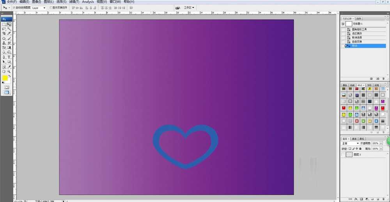The height and width of the screenshot is (202, 390).
Task: Toggle lock image pixels brush icon
Action: pyautogui.click(x=353, y=149)
